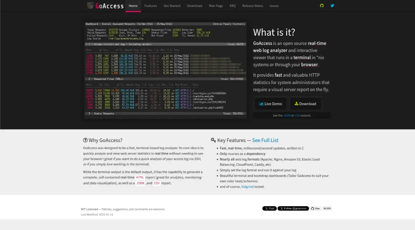Screen dimensions: 415x230
Task: Click the GitHub Star button
Action: 315,209
